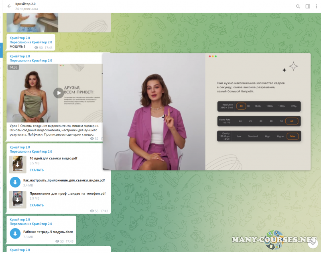321x253 pixels.
Task: Download Как_настроить_приложение_для_съемки_видео.pdf via arrow icon
Action: coord(15,182)
